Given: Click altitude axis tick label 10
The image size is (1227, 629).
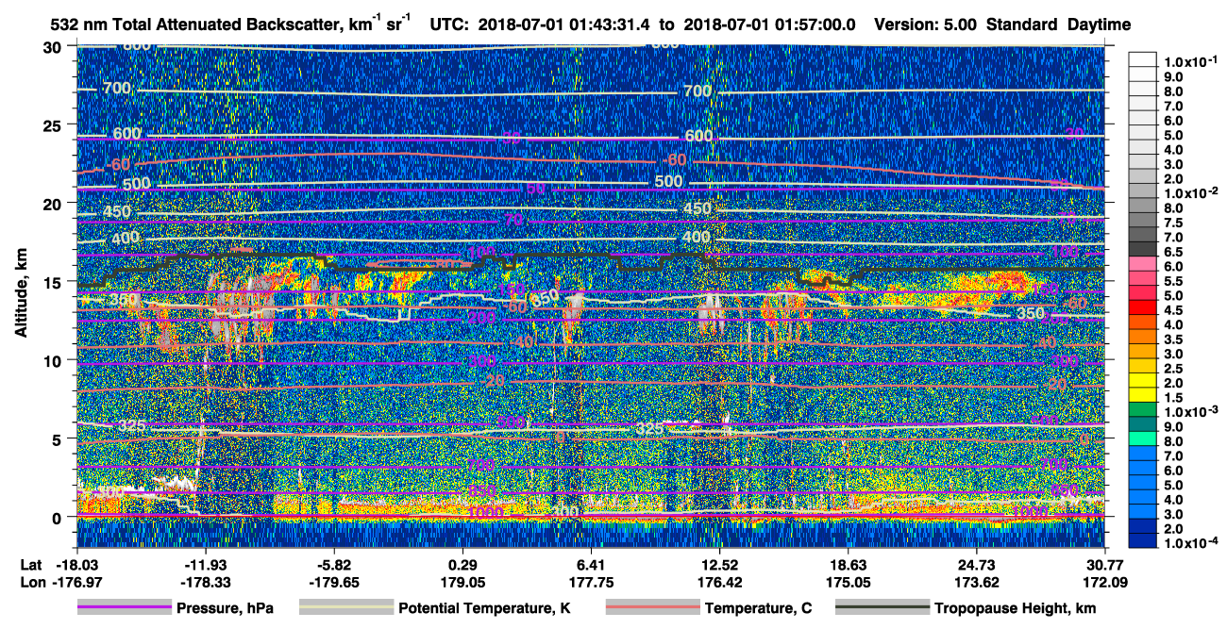Looking at the screenshot, I should tap(53, 360).
